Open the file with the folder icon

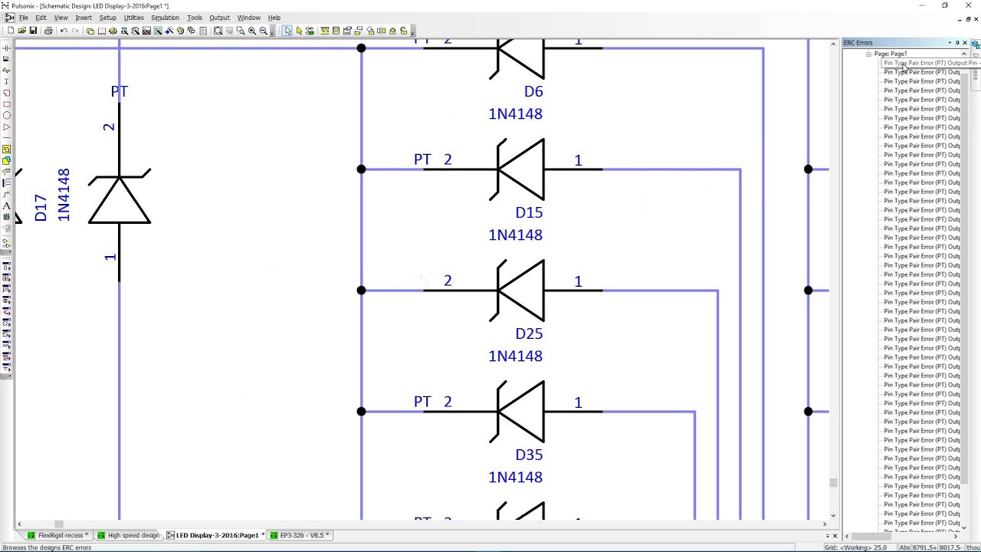[x=21, y=31]
